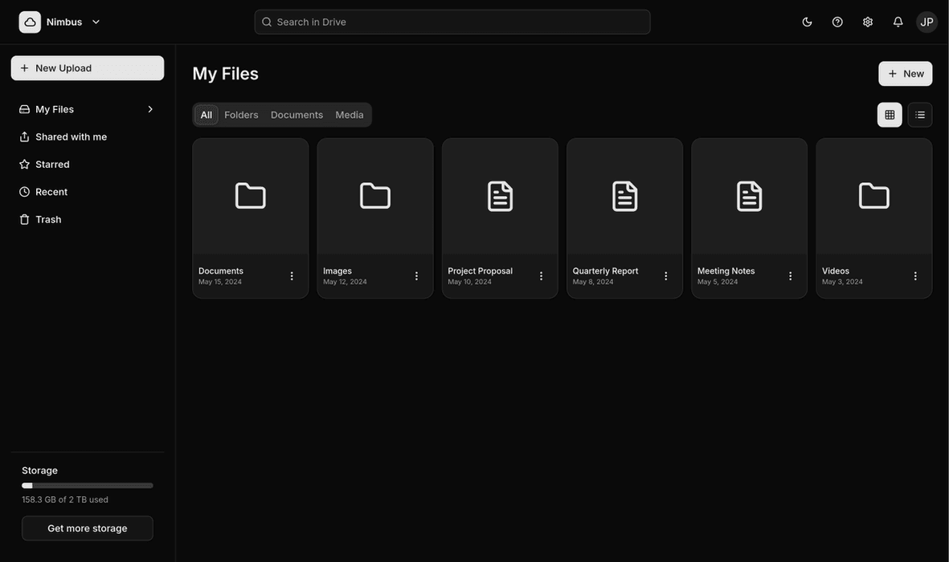
Task: Open more options for Documents folder
Action: click(292, 276)
